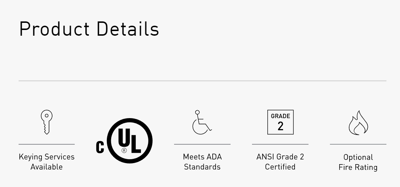Click the key icon for keying services

pyautogui.click(x=46, y=122)
